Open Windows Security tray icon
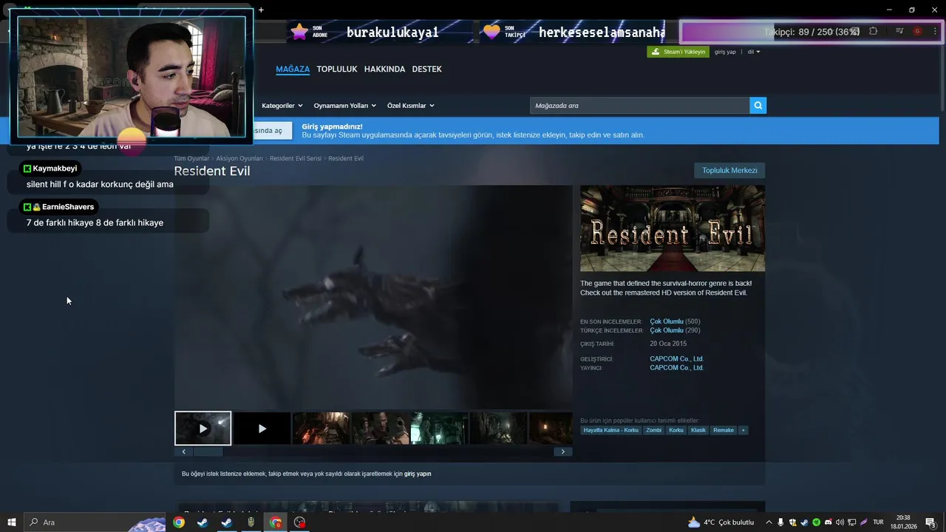This screenshot has width=946, height=532. tap(792, 522)
